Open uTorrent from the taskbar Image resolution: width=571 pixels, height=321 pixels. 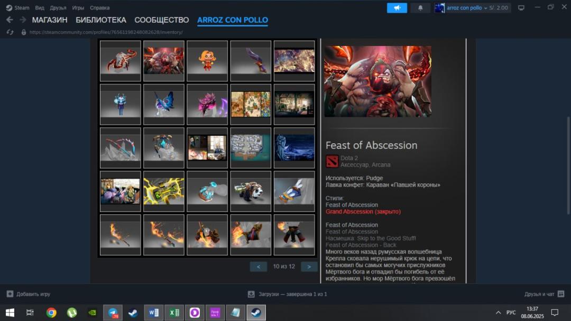tap(72, 313)
